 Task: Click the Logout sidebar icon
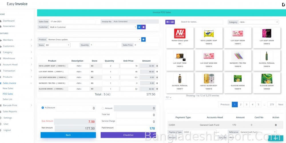[1, 130]
